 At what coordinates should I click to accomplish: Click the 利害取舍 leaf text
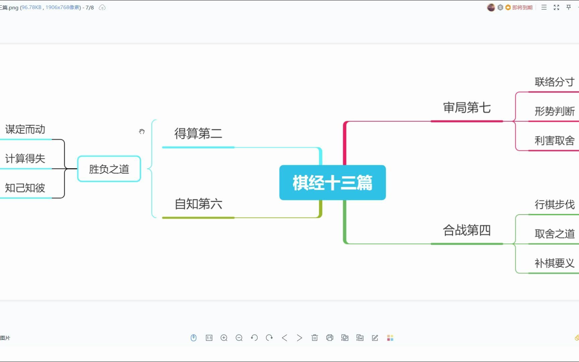click(555, 140)
